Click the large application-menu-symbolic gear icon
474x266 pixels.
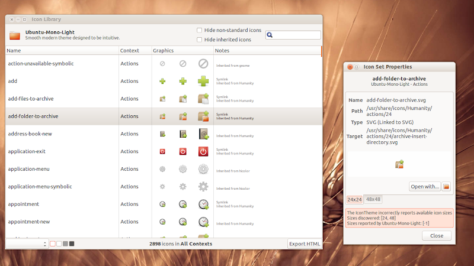coord(203,187)
